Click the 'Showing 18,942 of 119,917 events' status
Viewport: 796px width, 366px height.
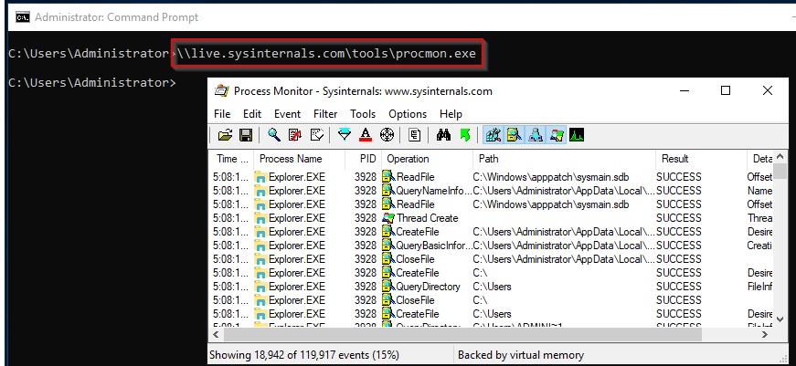(x=304, y=355)
